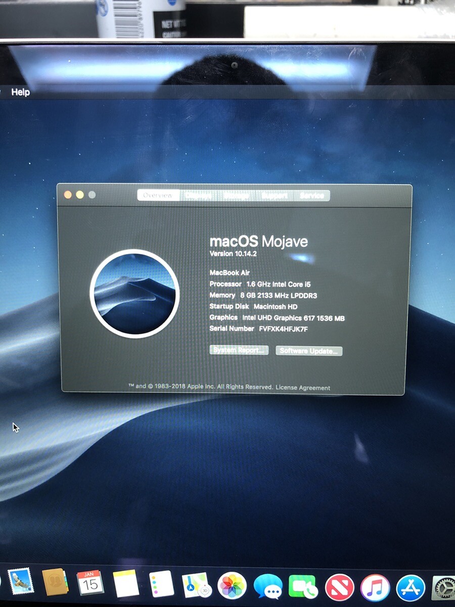Viewport: 455px width, 607px height.
Task: Open the Help menu
Action: pos(21,92)
